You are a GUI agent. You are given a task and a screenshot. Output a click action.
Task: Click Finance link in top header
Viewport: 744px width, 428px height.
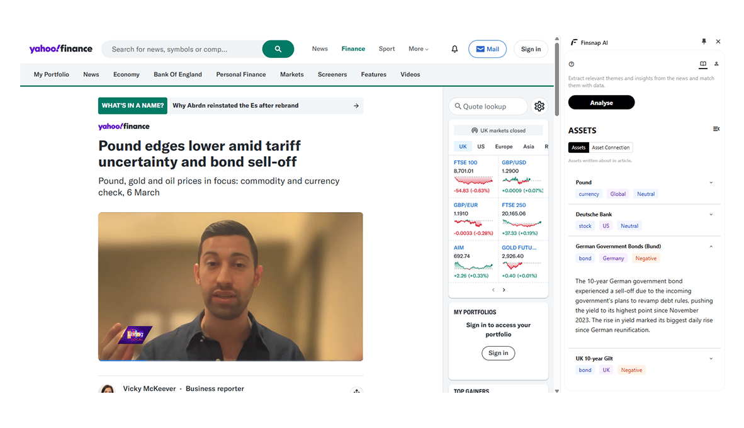click(x=353, y=49)
